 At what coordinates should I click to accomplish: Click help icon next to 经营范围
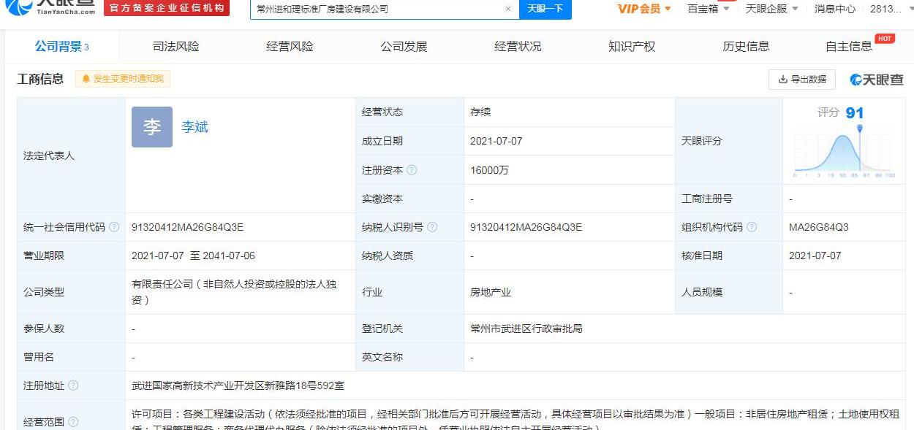(73, 422)
